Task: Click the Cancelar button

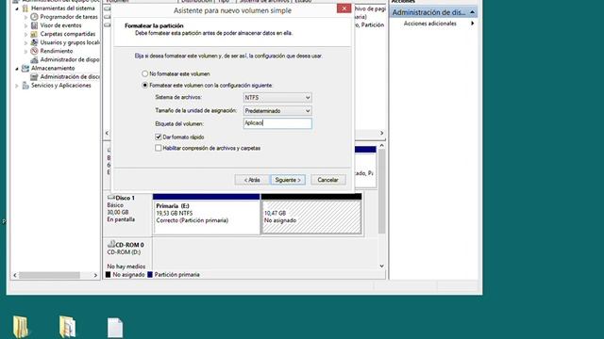Action: click(327, 180)
